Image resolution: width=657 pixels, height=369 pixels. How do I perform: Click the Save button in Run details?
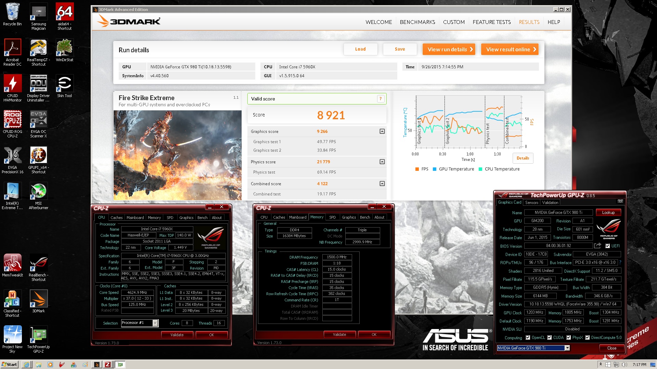tap(400, 49)
